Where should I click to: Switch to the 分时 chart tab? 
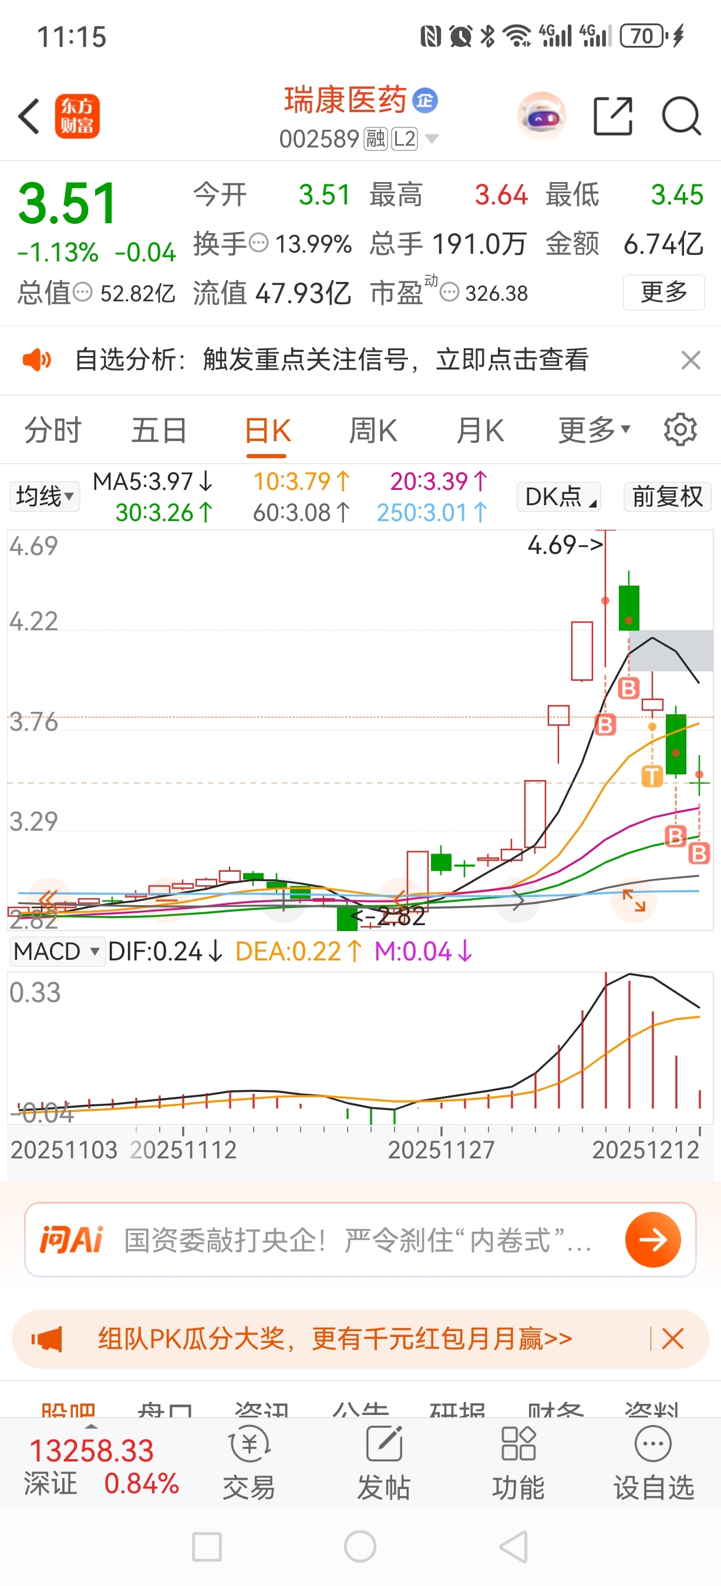52,430
